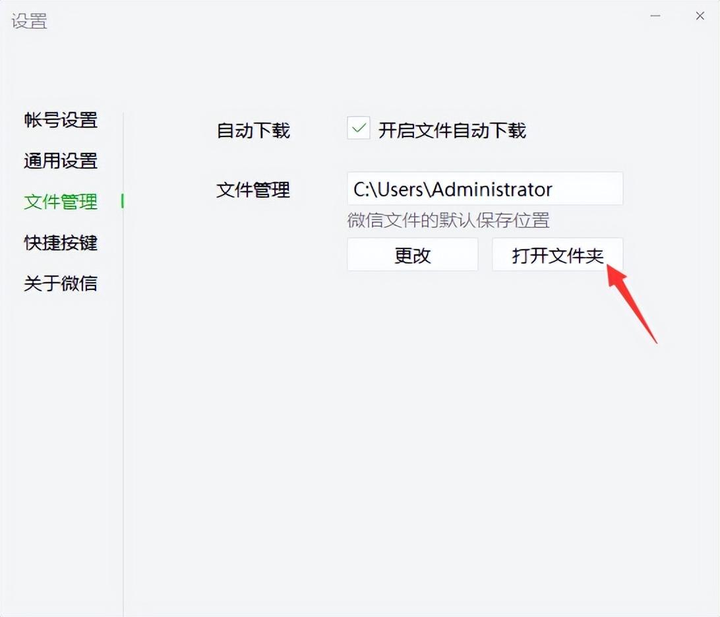Viewport: 720px width, 617px height.
Task: Switch to 通用设置 in sidebar
Action: (61, 161)
